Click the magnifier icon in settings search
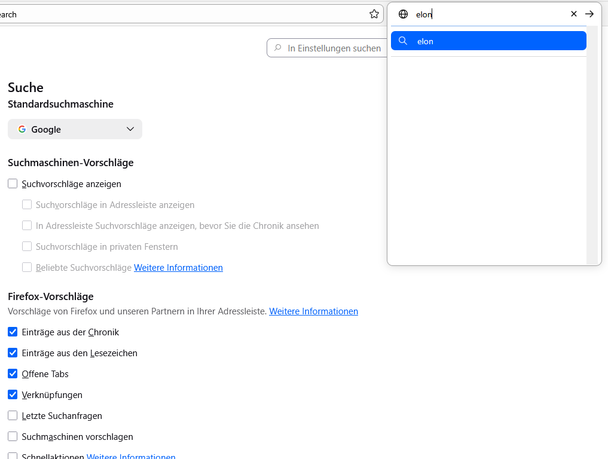The height and width of the screenshot is (459, 608). tap(277, 48)
